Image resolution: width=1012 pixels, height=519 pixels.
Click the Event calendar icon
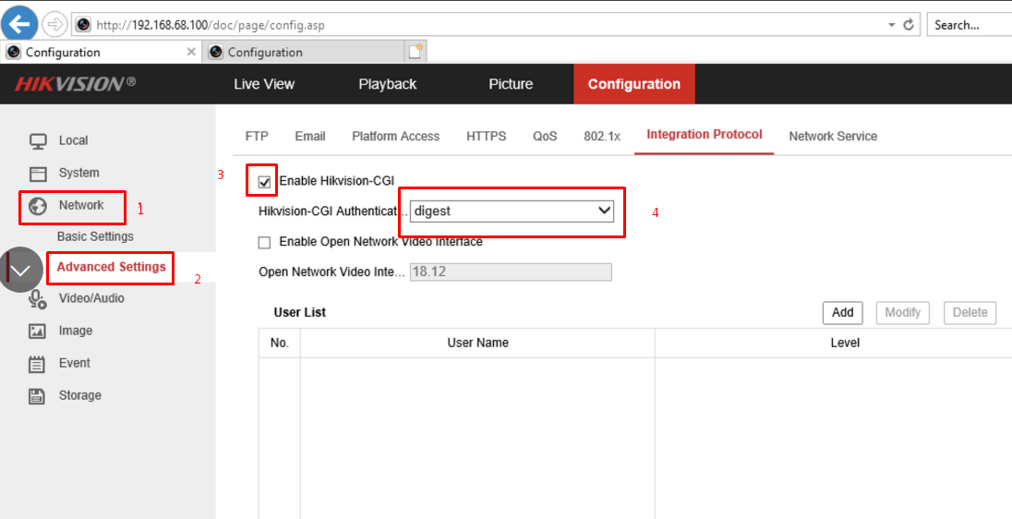(x=38, y=364)
